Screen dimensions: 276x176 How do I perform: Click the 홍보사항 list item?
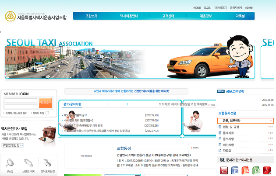[228, 139]
